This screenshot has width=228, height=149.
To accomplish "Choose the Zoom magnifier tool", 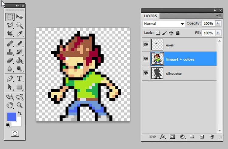I will coord(19,105).
